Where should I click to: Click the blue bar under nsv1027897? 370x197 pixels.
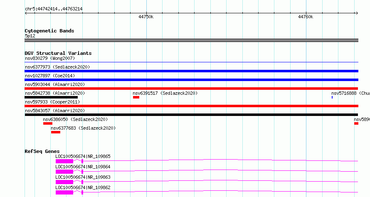click(191, 80)
